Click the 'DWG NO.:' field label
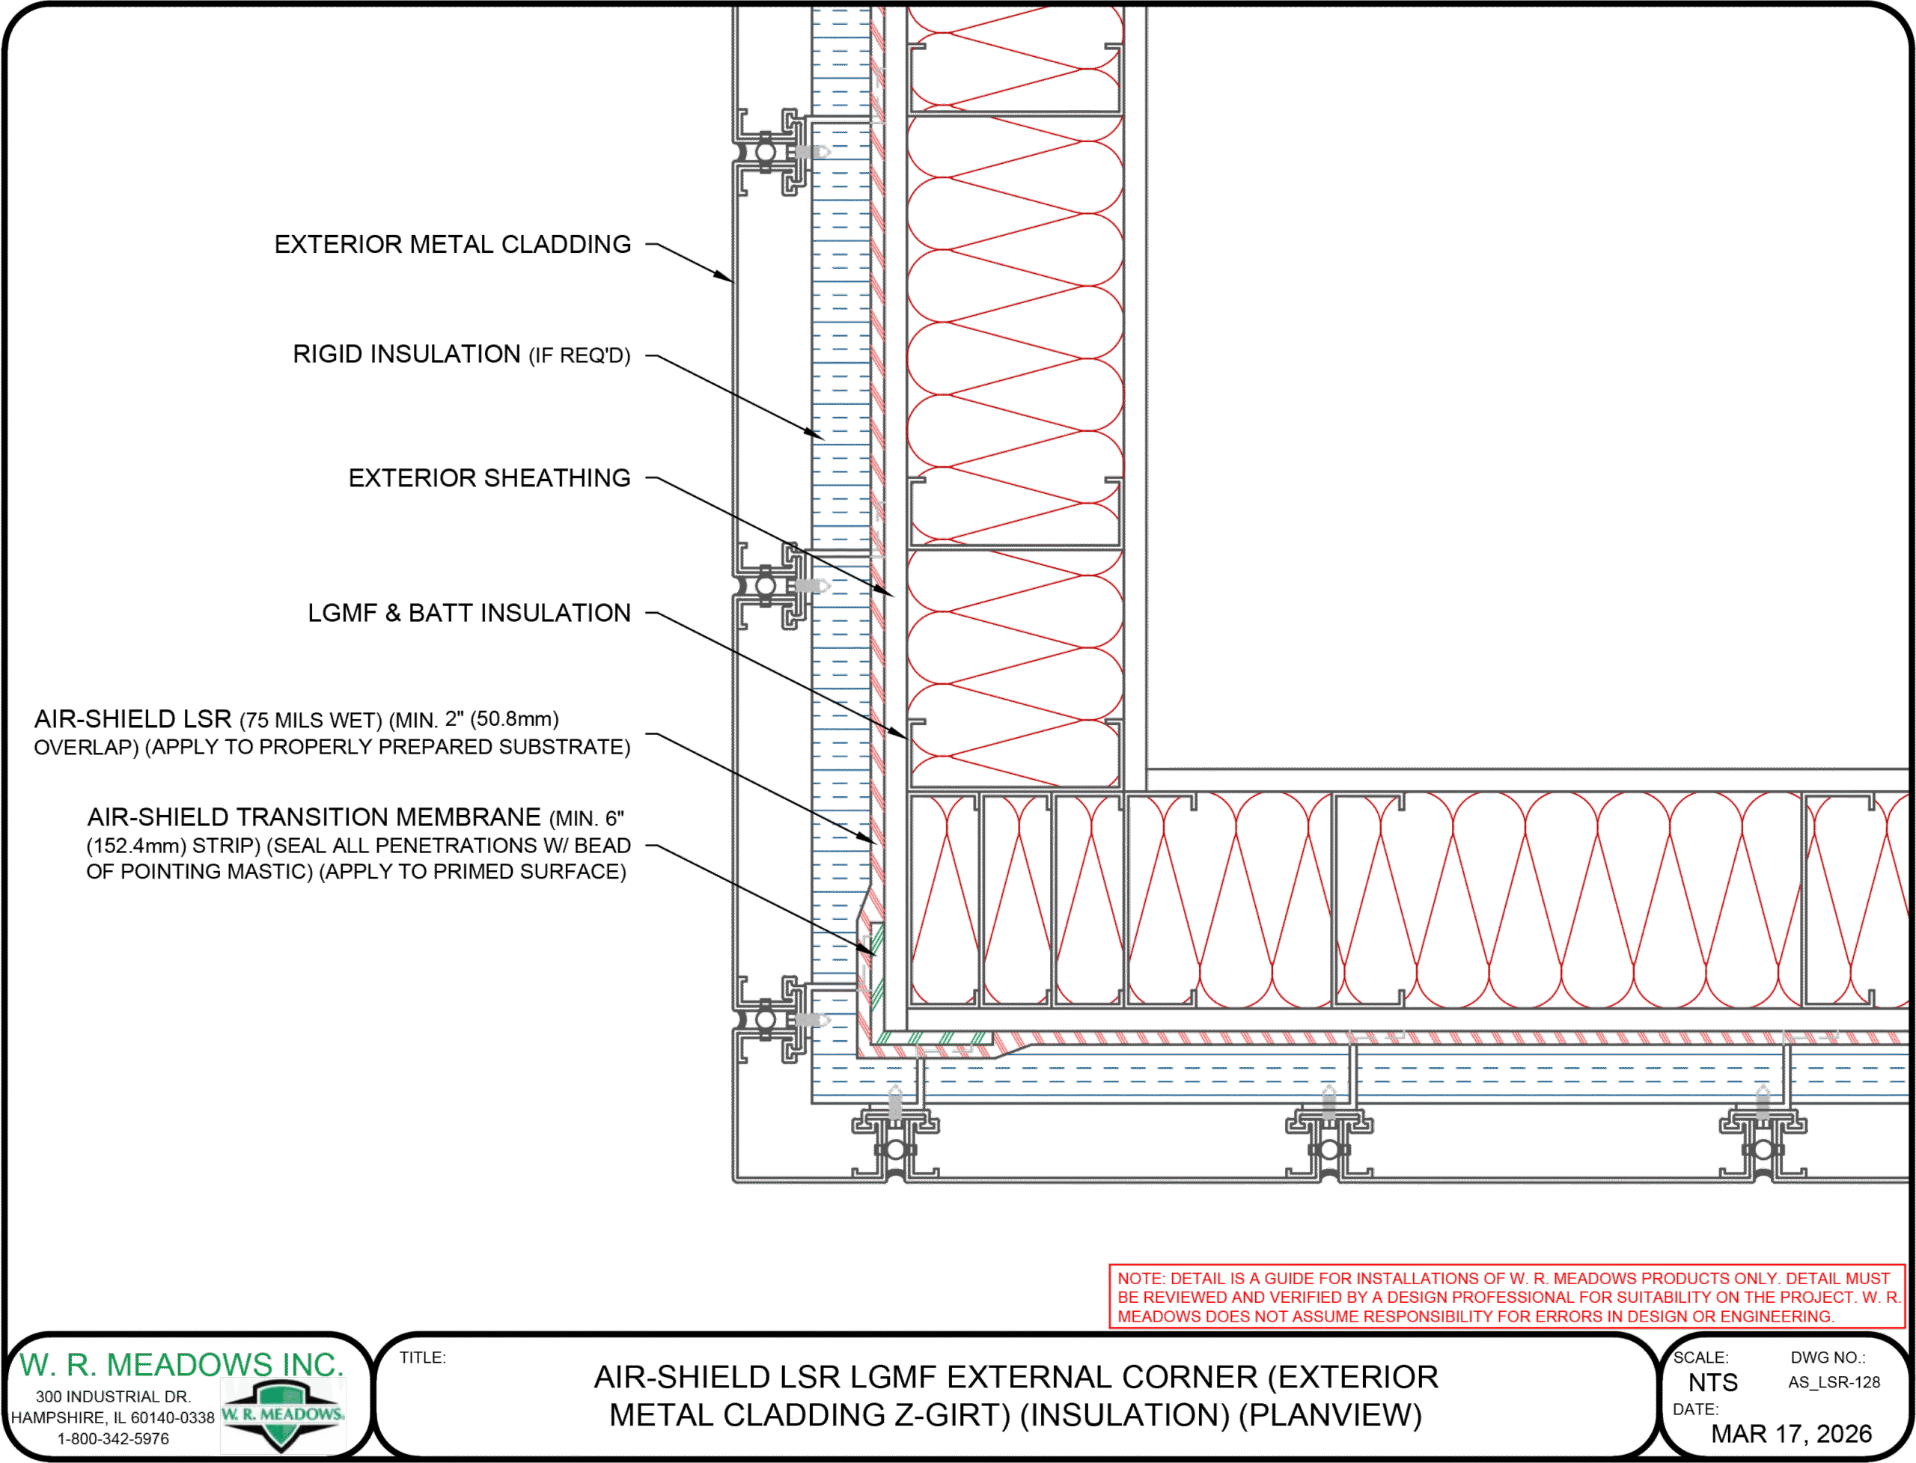Image resolution: width=1916 pixels, height=1463 pixels. point(1828,1357)
